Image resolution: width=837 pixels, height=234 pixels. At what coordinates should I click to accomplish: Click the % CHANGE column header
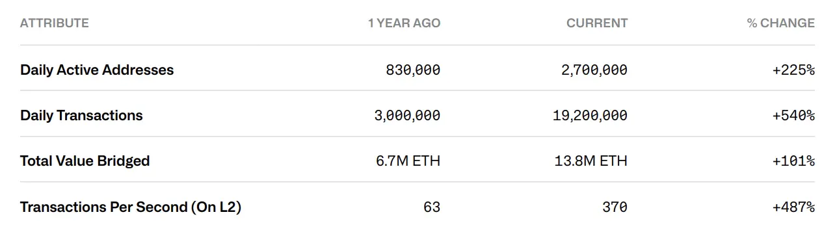pos(780,23)
